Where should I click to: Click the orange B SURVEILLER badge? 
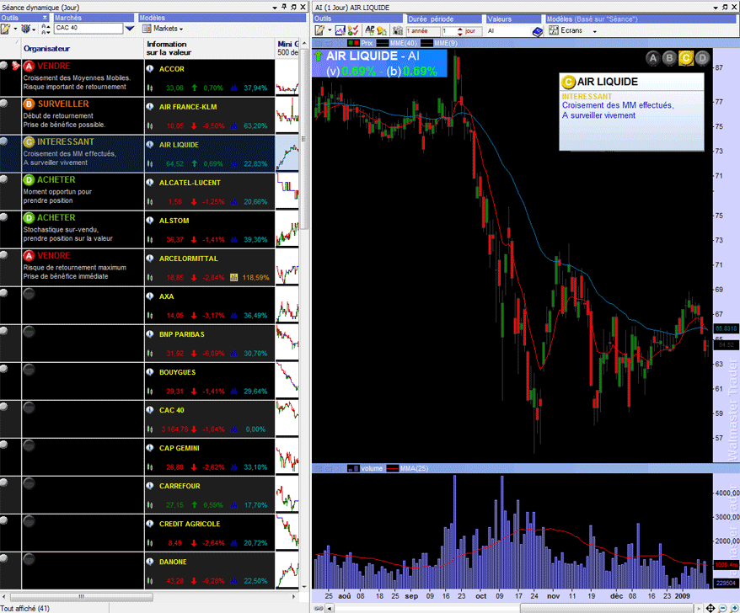coord(29,104)
